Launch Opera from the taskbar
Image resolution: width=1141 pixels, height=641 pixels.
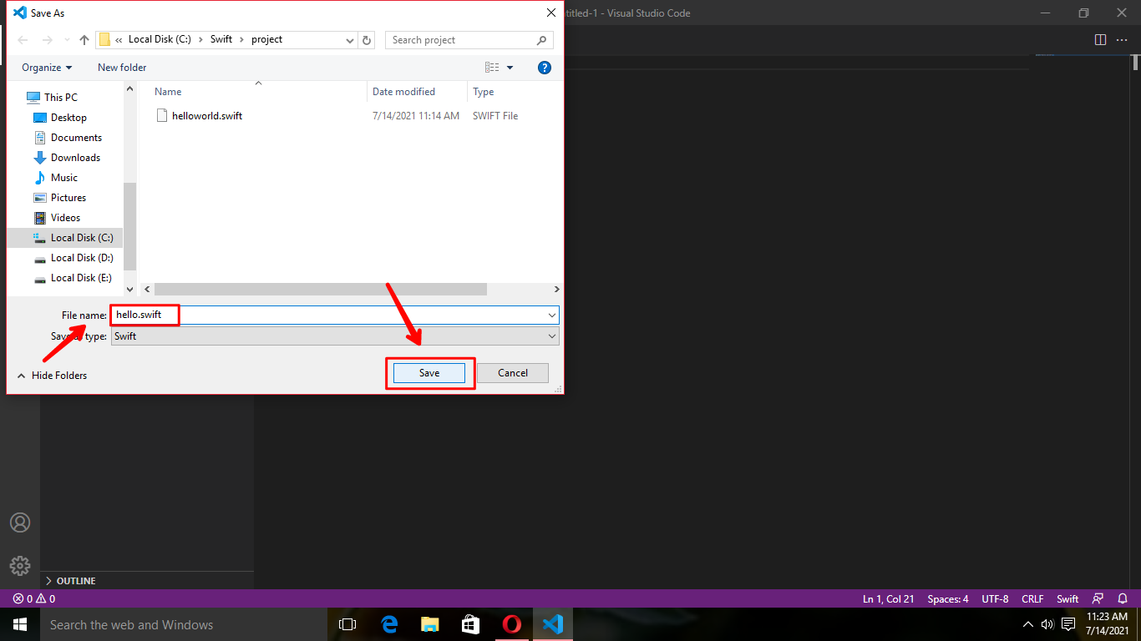click(512, 623)
